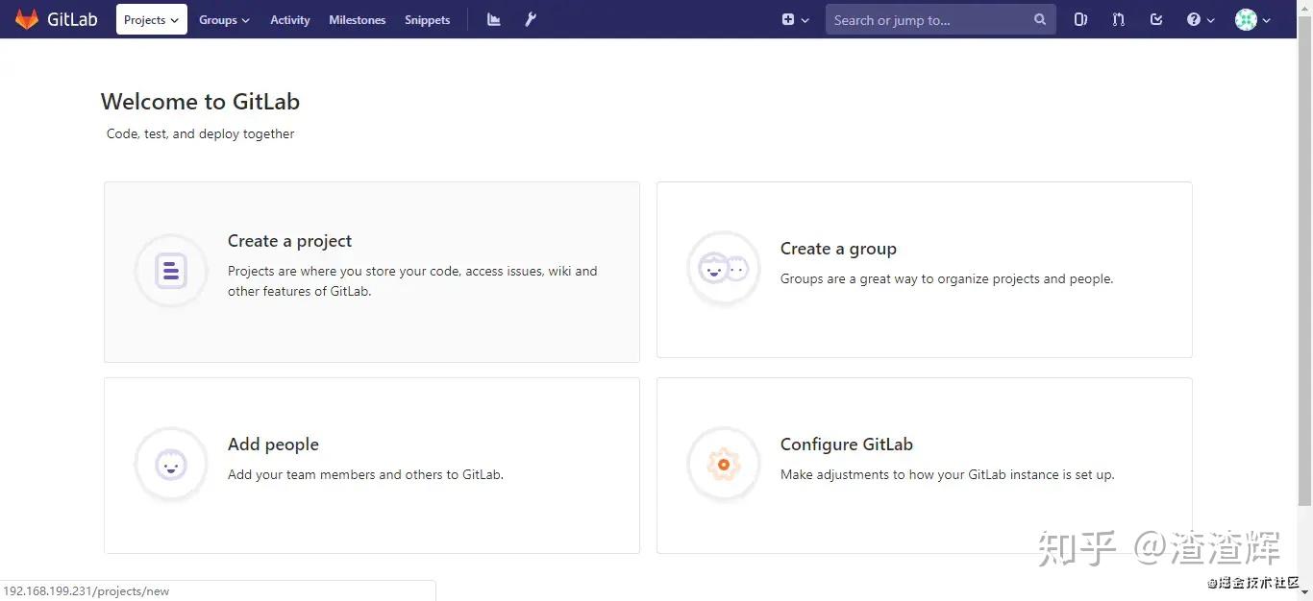The image size is (1313, 601).
Task: Open the help question mark dropdown
Action: [x=1200, y=19]
